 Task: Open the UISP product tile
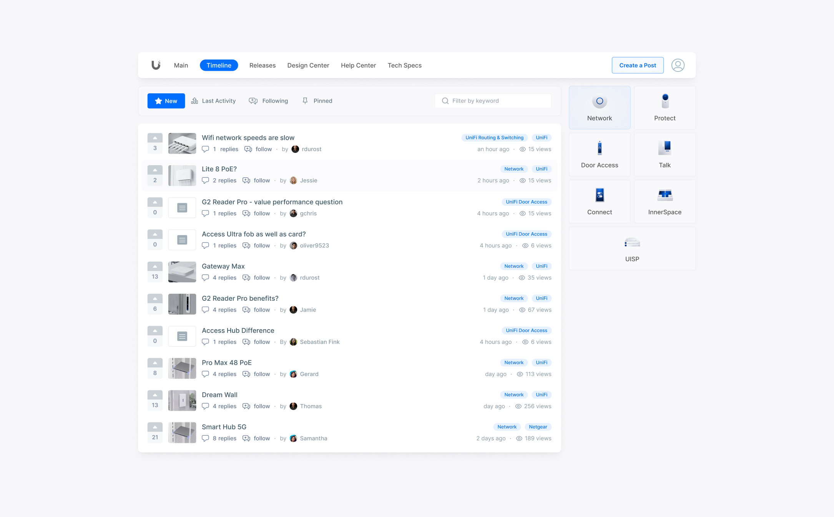[632, 248]
